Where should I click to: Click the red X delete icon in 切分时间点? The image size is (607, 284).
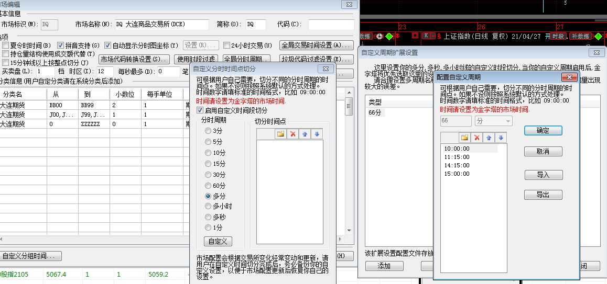[293, 134]
